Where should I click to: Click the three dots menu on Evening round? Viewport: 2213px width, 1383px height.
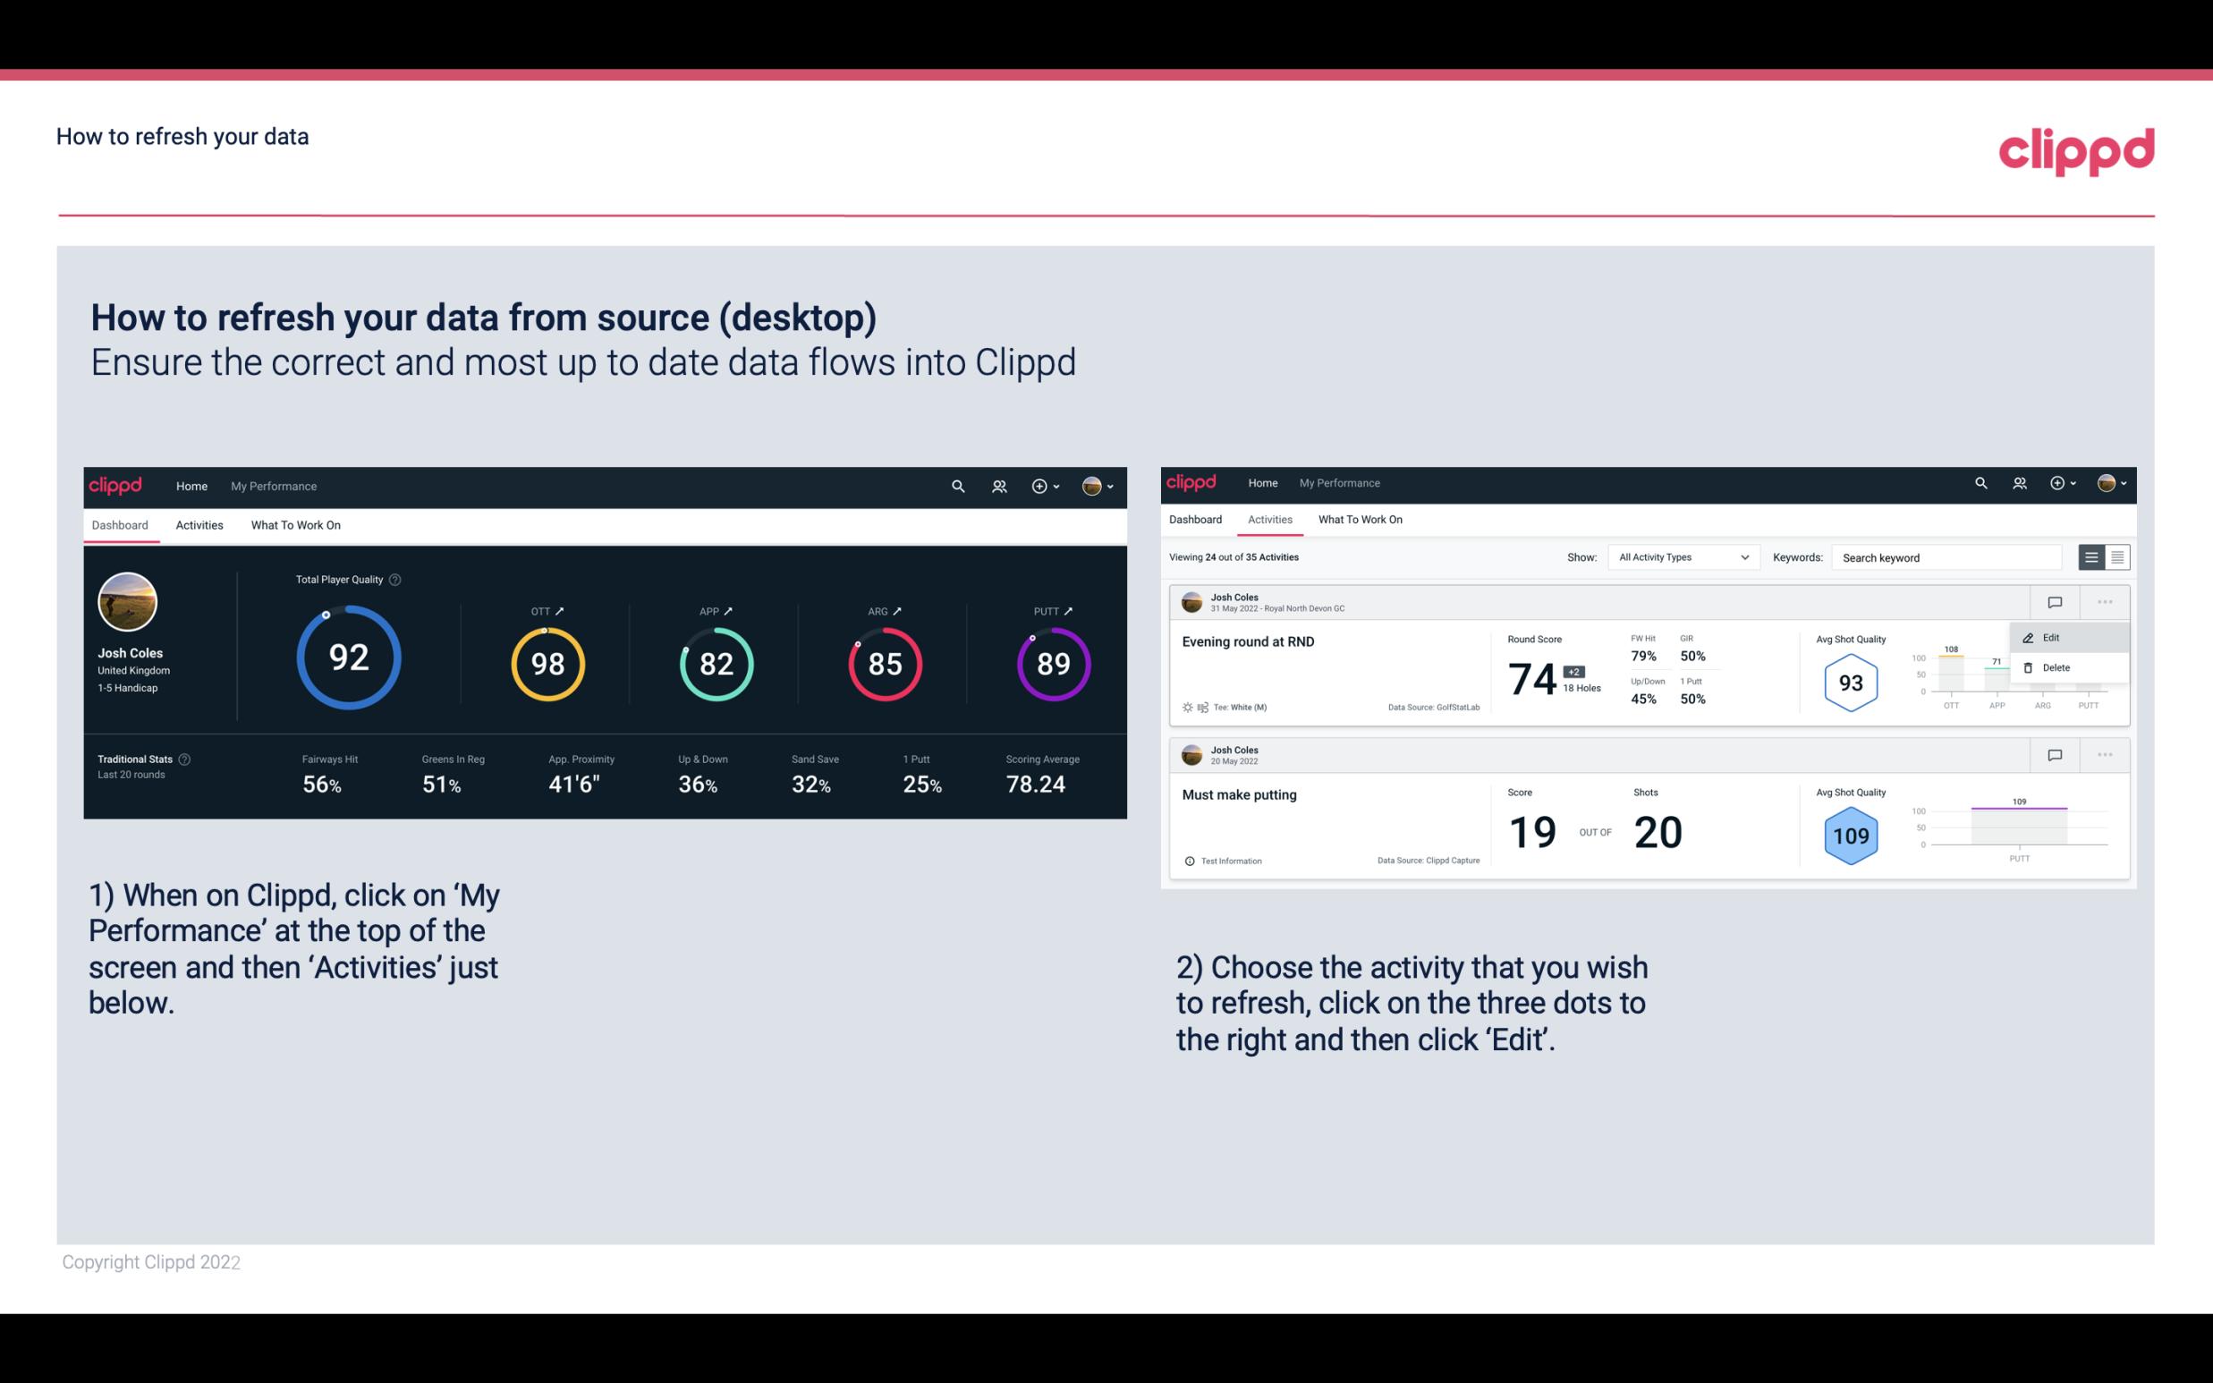point(2103,600)
